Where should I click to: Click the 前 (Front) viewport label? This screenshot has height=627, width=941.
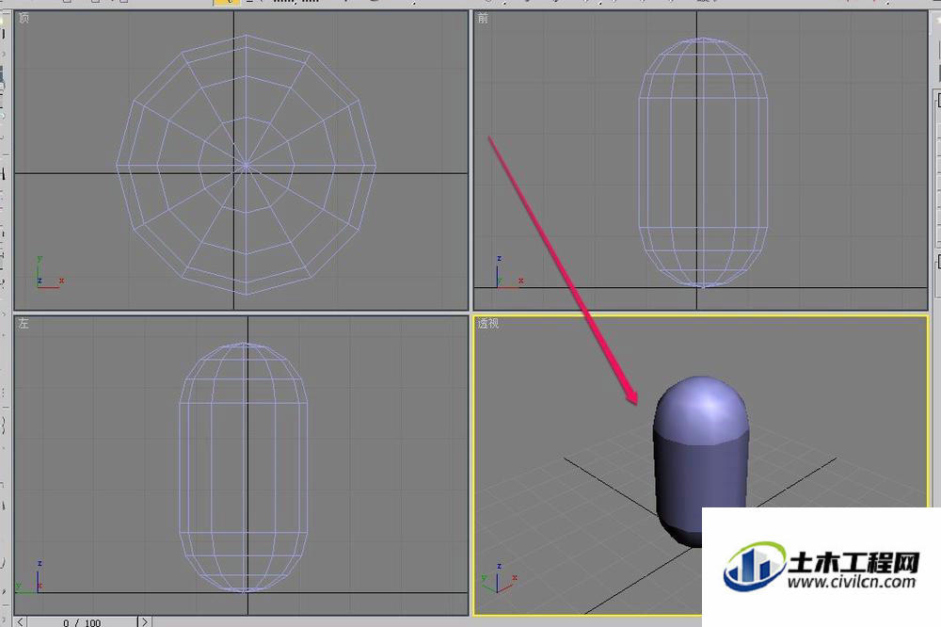[x=483, y=18]
